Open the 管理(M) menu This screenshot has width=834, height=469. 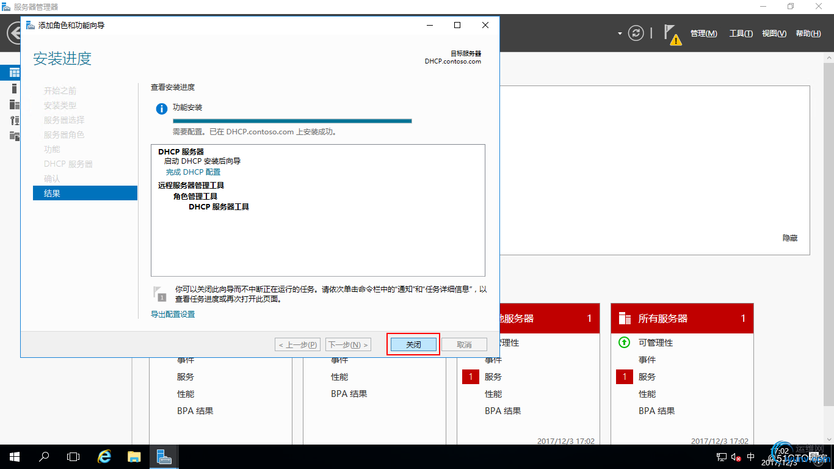pos(704,34)
